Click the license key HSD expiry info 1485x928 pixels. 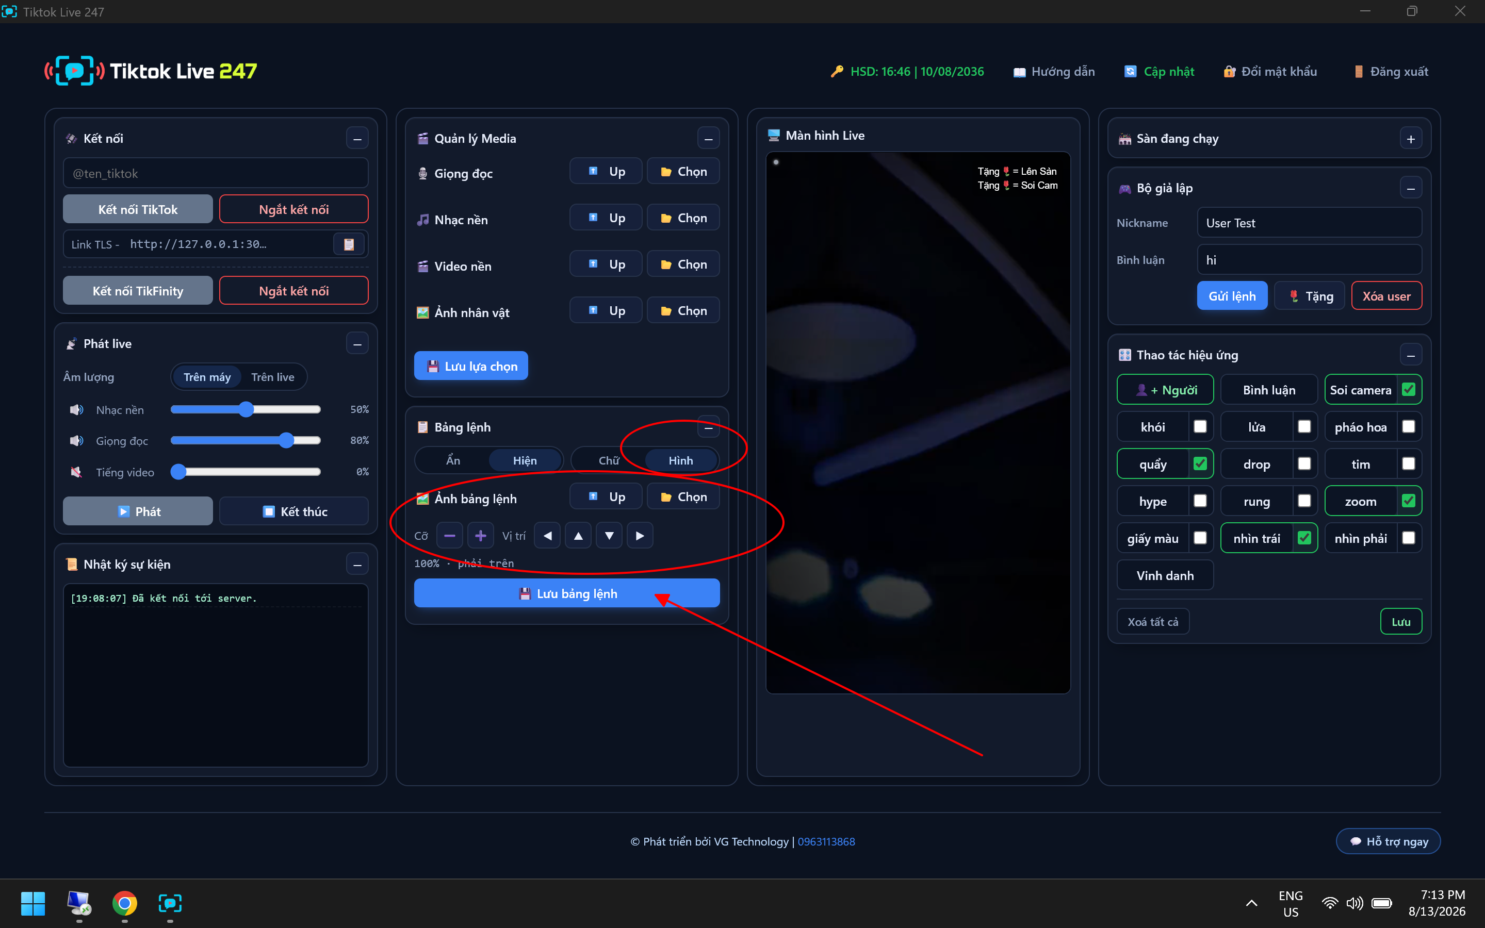(907, 72)
